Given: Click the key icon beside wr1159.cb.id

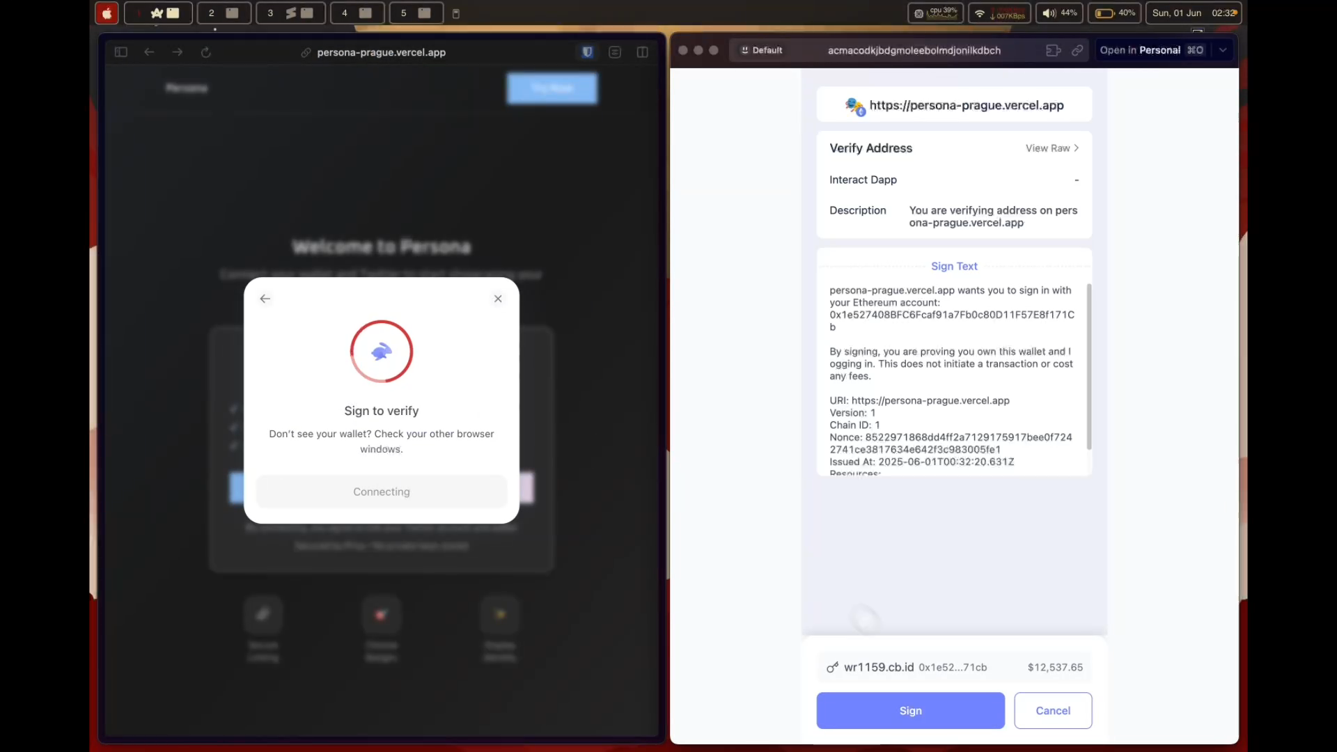Looking at the screenshot, I should (x=832, y=667).
